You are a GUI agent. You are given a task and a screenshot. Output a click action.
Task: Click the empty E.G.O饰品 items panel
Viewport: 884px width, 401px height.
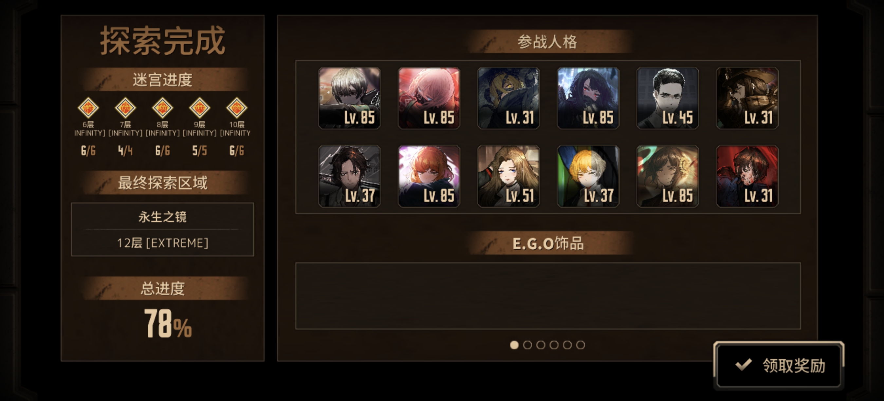click(x=548, y=296)
